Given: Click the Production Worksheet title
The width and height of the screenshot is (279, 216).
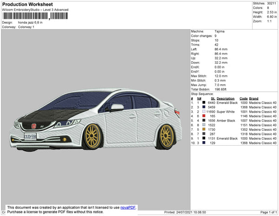Looking at the screenshot, I should [x=28, y=4].
